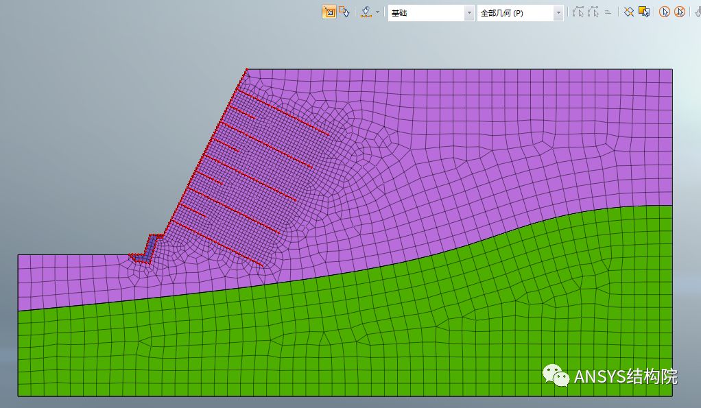Click the second greyed polyline selection icon
Screen dimensions: 701x408
[593, 12]
